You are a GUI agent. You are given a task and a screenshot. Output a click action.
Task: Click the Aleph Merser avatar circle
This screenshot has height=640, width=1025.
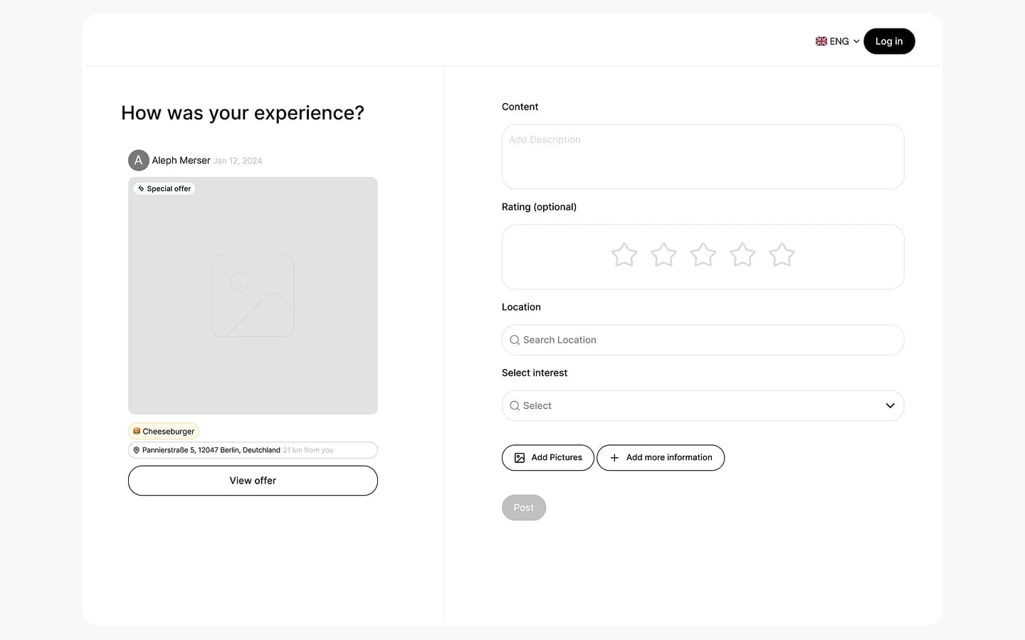pos(139,160)
